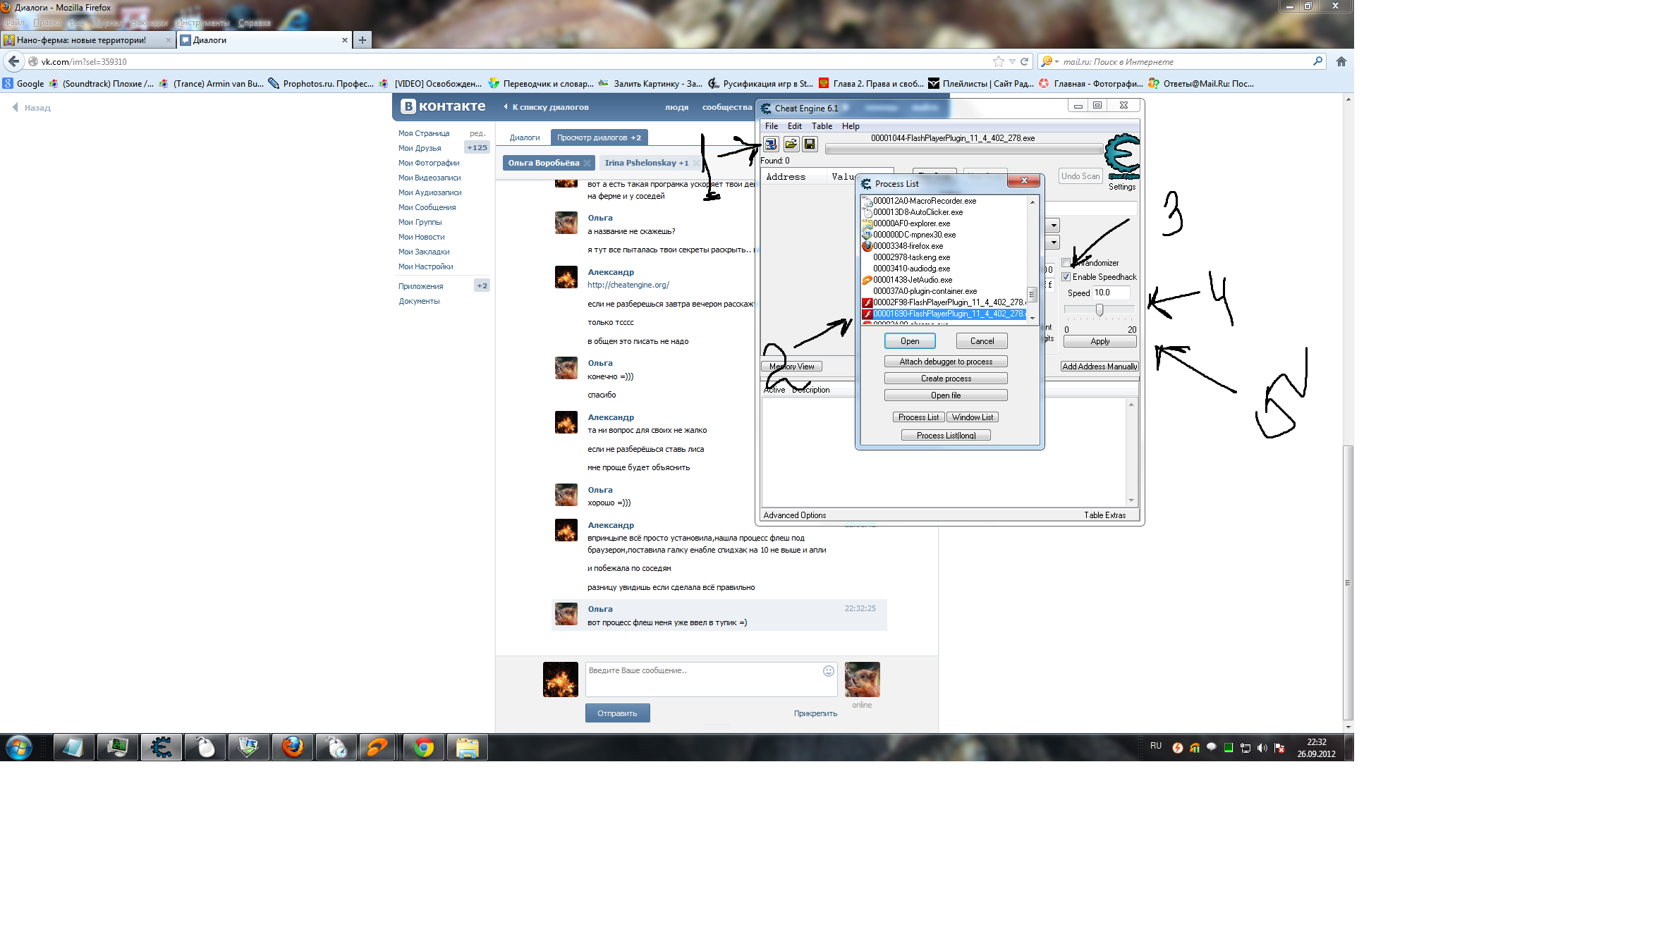Open the Table menu in Cheat Engine
1675x941 pixels.
point(822,126)
